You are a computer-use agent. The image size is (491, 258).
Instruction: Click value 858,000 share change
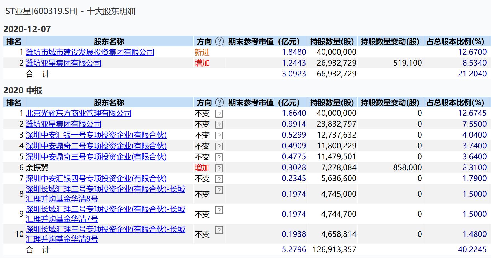(407, 167)
